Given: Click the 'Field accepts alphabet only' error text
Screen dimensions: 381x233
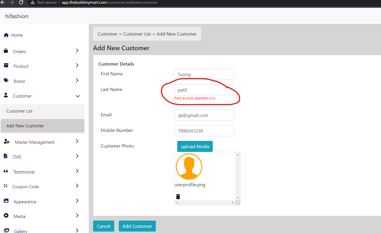Looking at the screenshot, I should coord(195,98).
